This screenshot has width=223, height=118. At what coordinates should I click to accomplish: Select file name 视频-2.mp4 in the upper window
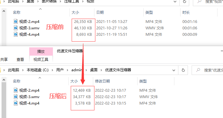(29, 22)
